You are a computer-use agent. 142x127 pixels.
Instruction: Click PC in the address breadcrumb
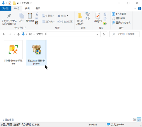[30, 34]
